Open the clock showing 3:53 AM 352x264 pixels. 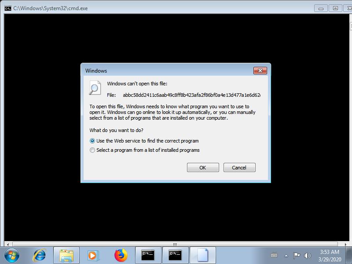pyautogui.click(x=329, y=256)
